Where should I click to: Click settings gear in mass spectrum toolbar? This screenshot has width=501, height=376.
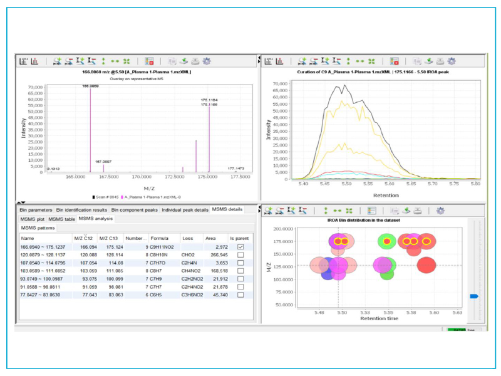206,61
